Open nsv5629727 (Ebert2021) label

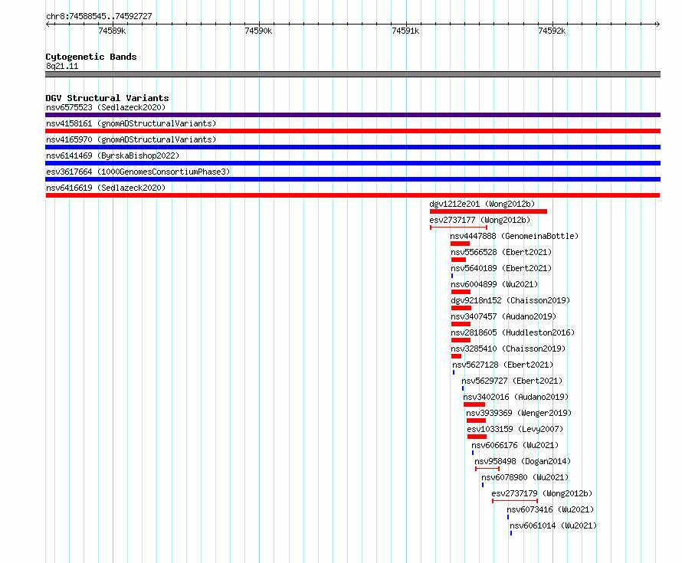(512, 381)
